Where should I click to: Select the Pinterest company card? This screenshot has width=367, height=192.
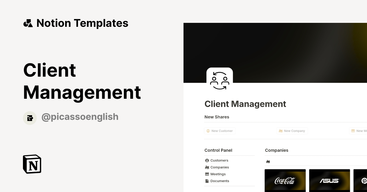click(x=362, y=180)
